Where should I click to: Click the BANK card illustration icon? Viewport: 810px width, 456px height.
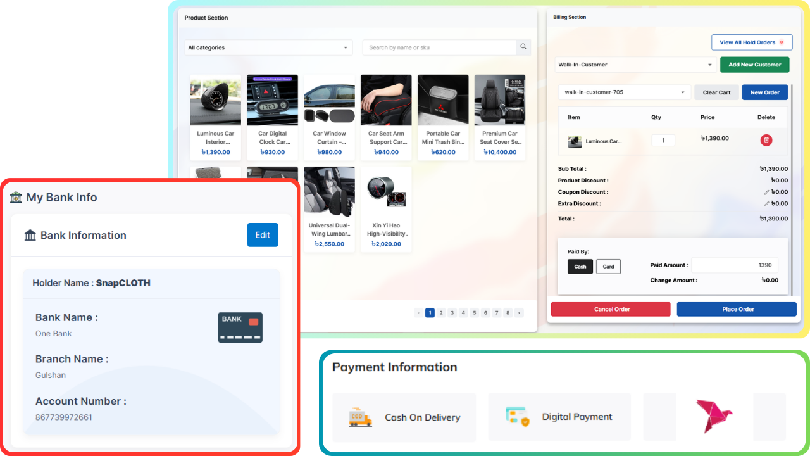click(x=240, y=327)
